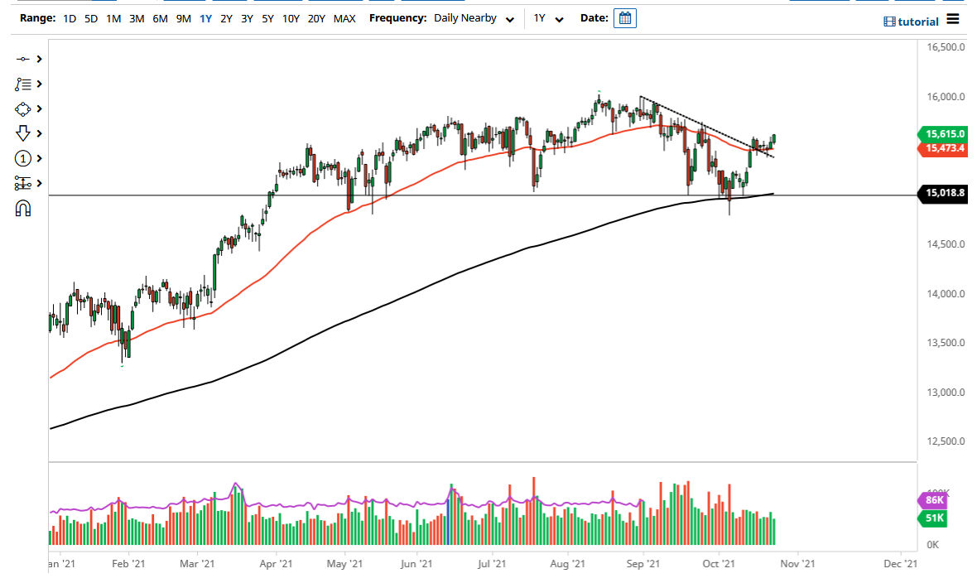Switch chart range to 5D
977x583 pixels.
click(89, 17)
